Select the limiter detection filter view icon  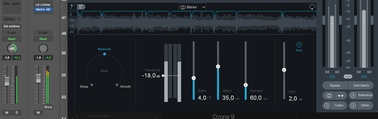(81, 7)
